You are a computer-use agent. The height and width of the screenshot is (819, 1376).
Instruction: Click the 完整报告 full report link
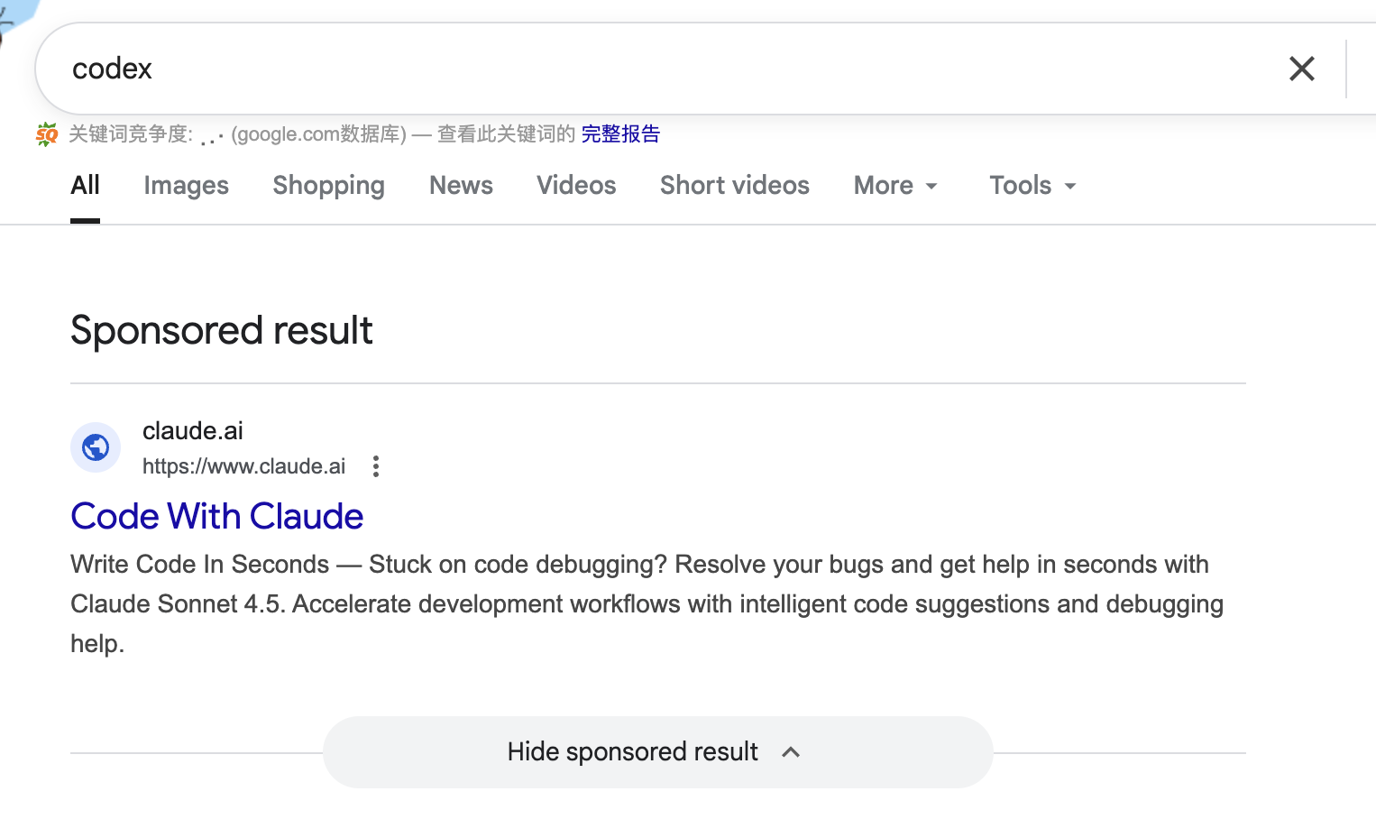tap(620, 134)
